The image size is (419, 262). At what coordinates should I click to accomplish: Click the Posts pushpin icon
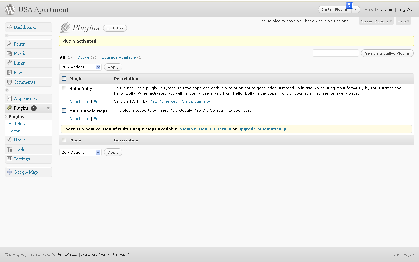click(9, 44)
